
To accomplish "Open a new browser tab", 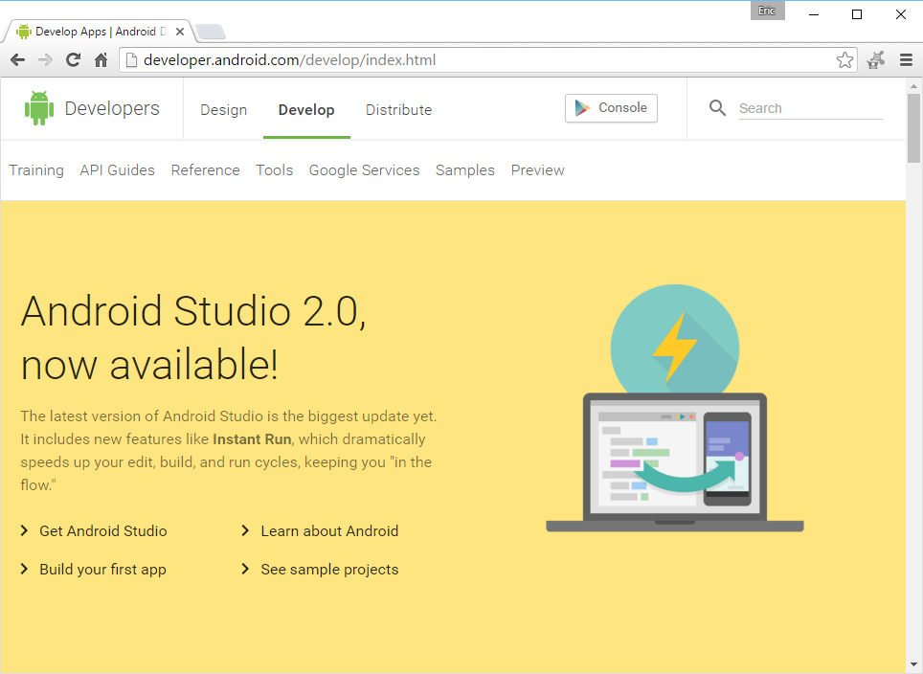I will click(210, 32).
